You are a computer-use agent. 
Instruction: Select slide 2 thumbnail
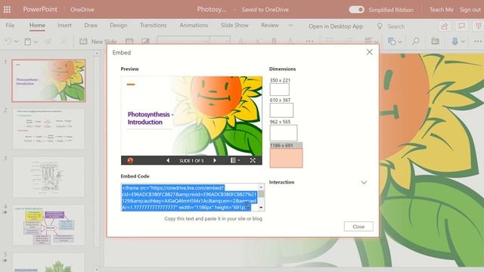tap(48, 129)
